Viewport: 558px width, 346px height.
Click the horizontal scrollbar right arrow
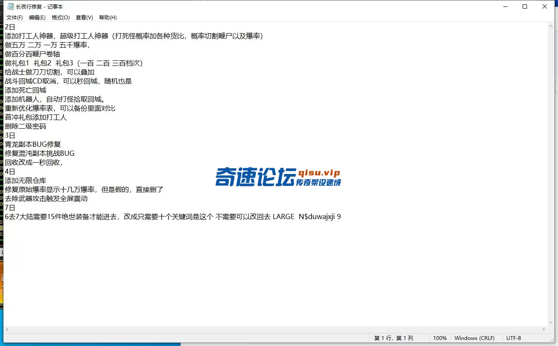544,330
